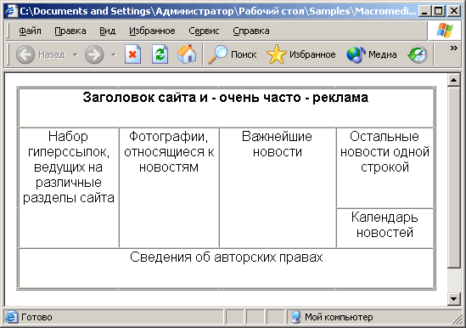Open the Media (Медиа) globe button

372,54
